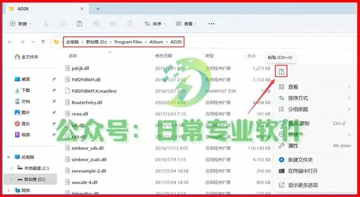Select the file swscale-4.dll
This screenshot has width=360, height=197.
(84, 182)
